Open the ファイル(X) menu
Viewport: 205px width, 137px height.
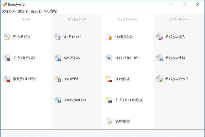[8, 11]
